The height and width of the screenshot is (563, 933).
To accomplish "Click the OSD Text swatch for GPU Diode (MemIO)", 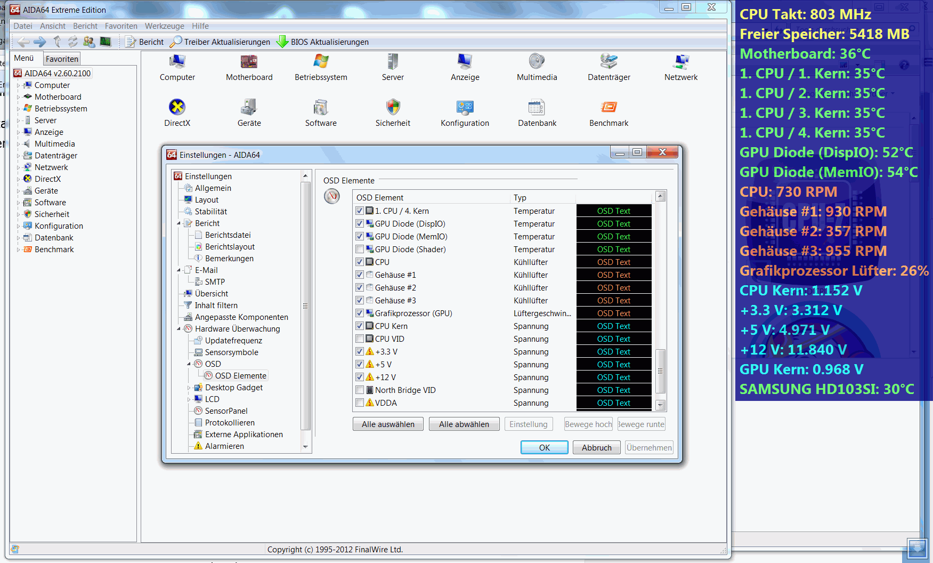I will (x=614, y=236).
